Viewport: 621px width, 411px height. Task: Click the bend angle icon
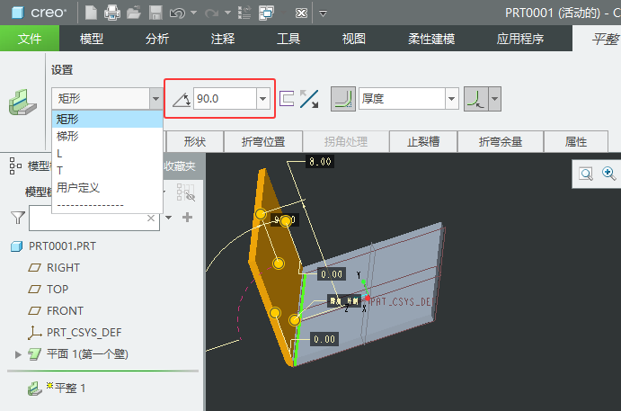coord(182,99)
